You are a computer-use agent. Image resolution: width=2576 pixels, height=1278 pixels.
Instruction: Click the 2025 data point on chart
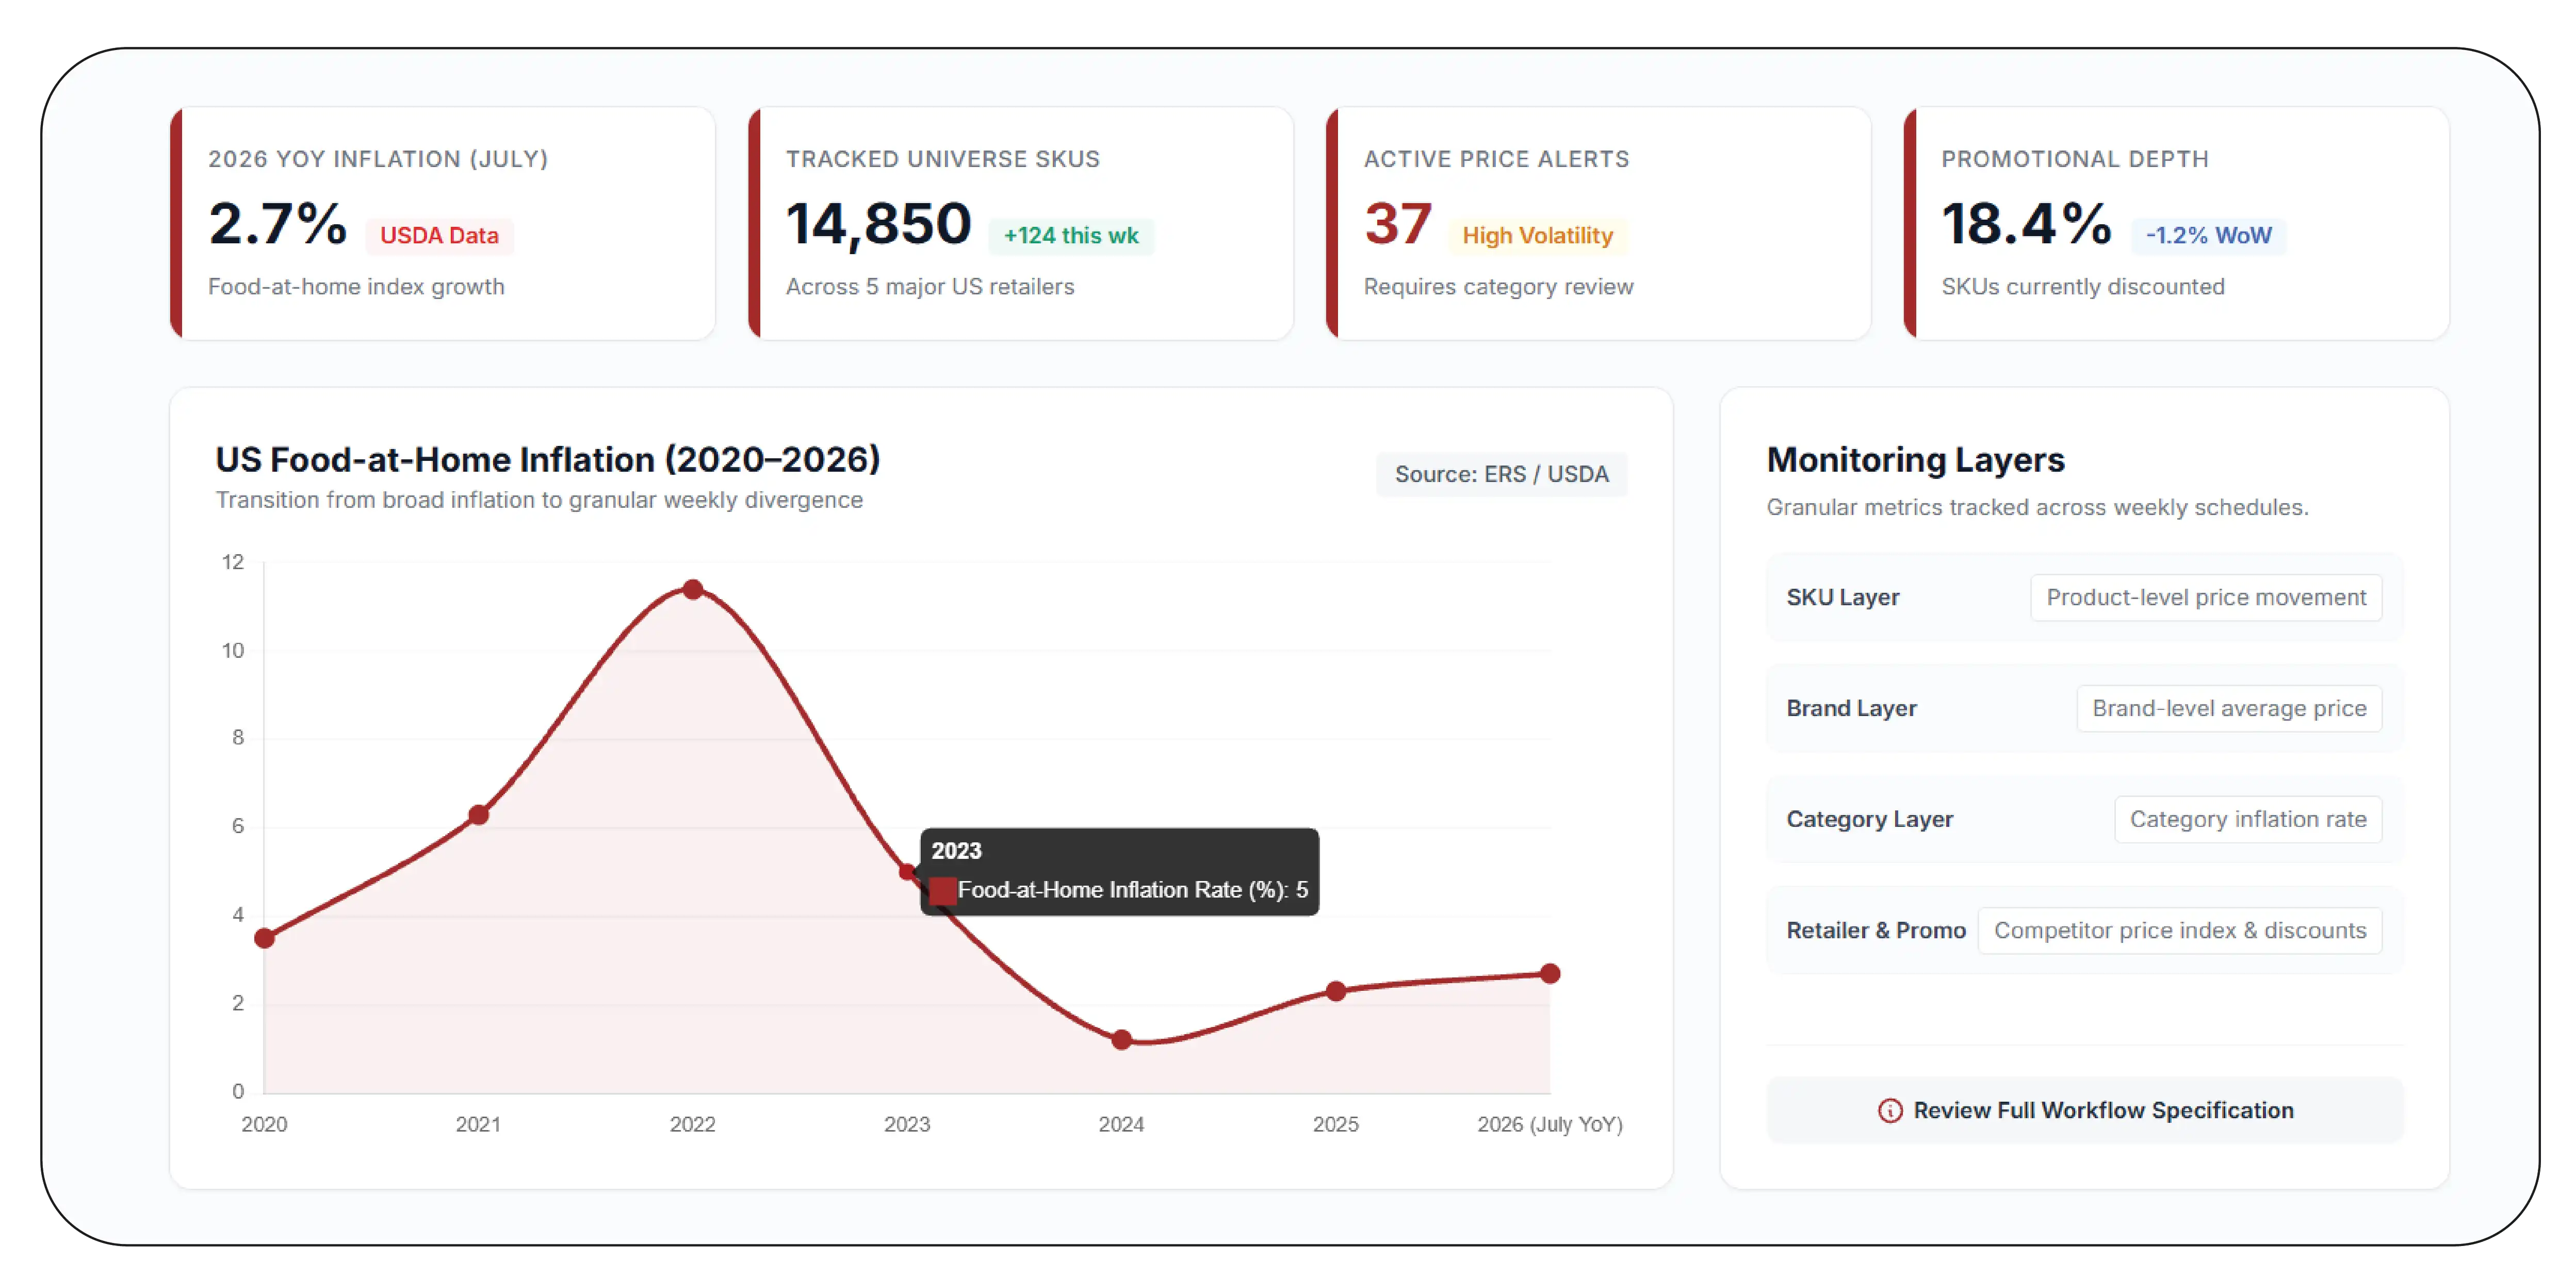[x=1336, y=991]
